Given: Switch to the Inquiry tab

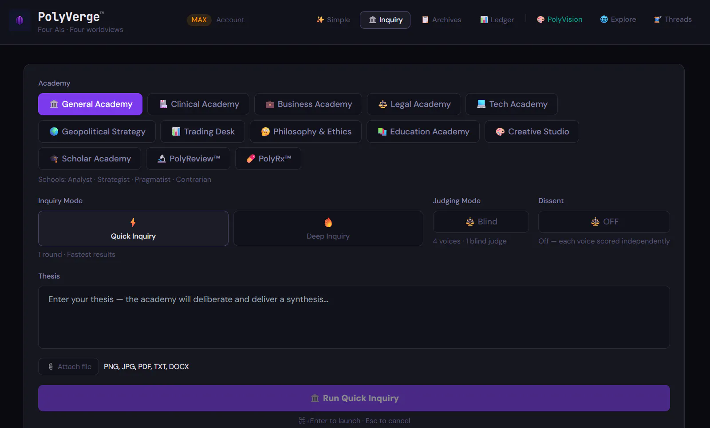Looking at the screenshot, I should pyautogui.click(x=385, y=20).
